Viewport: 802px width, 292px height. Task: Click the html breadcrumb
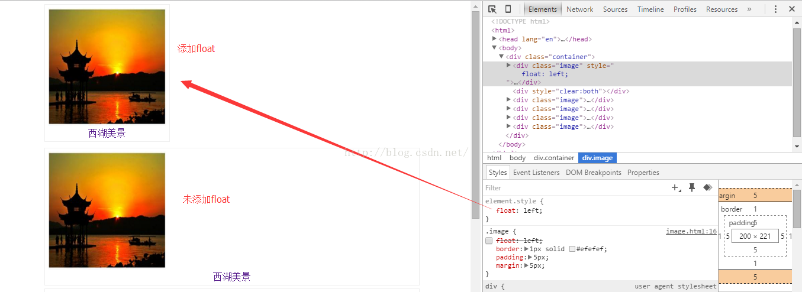click(494, 158)
